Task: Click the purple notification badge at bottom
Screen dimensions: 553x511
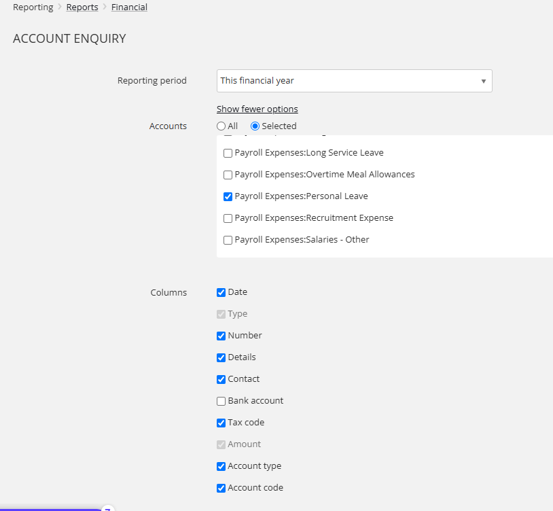Action: (x=107, y=508)
